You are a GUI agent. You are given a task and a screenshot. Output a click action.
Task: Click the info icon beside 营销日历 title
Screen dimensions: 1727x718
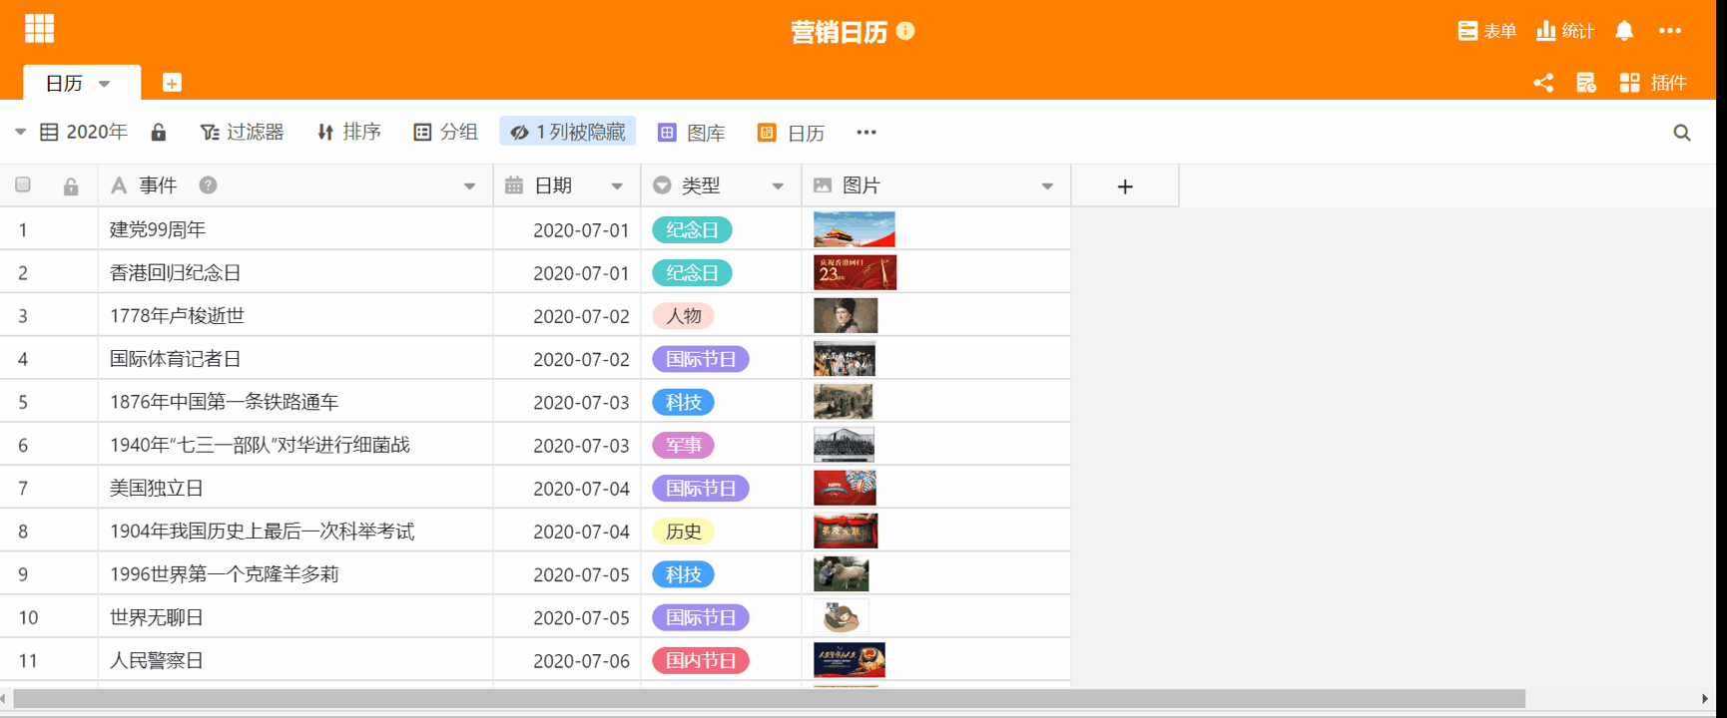point(905,31)
